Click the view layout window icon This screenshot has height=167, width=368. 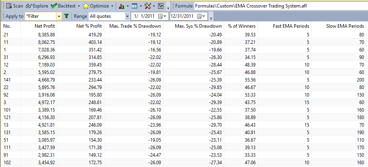135,6
